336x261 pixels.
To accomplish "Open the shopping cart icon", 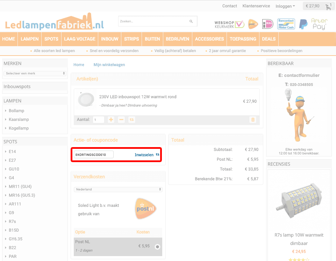I will click(x=328, y=7).
